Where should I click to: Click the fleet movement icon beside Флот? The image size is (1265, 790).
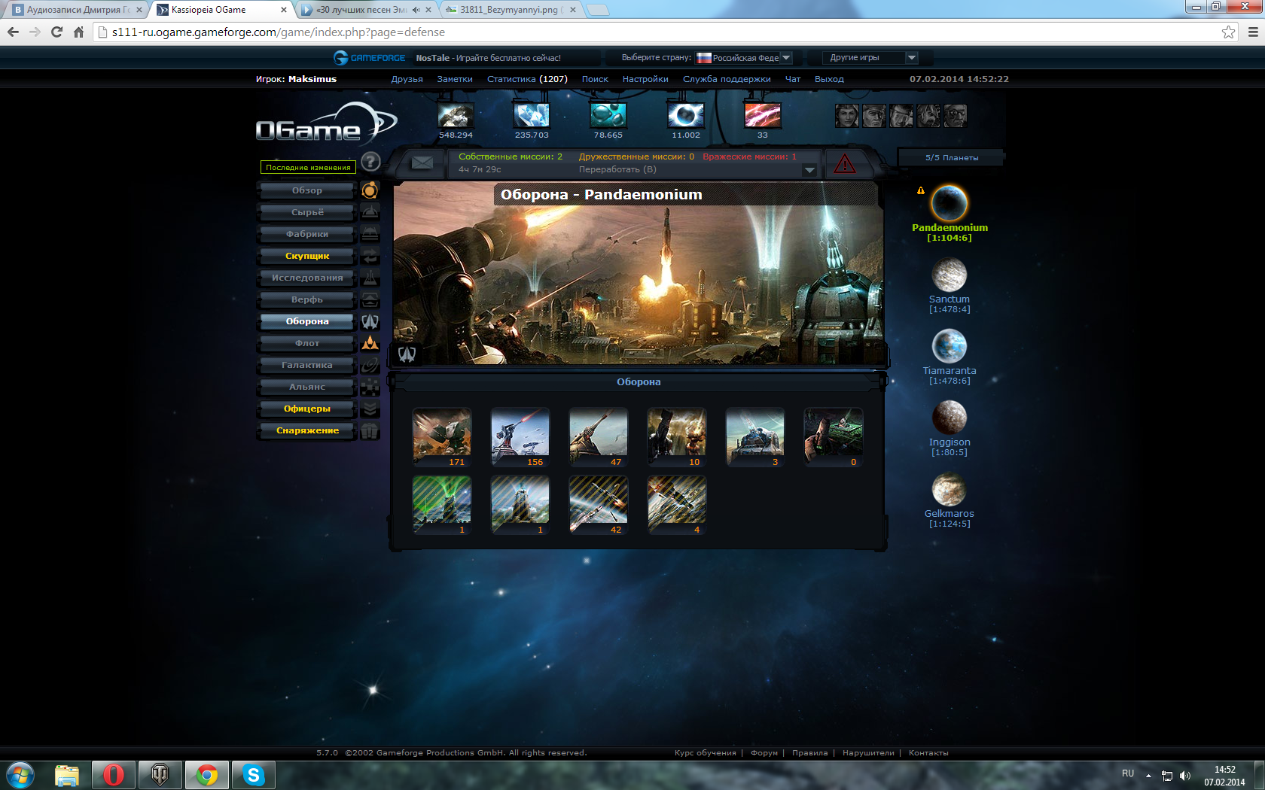[370, 343]
